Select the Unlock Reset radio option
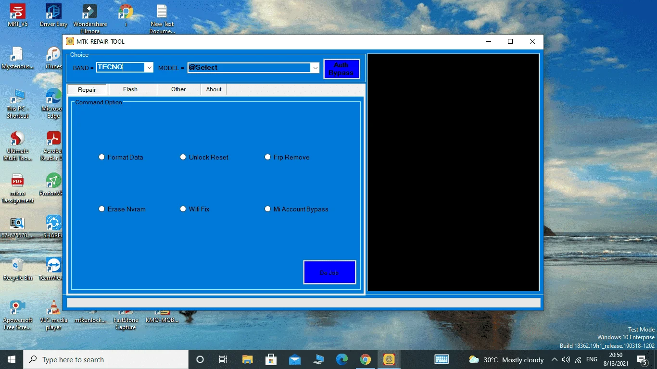Screen dimensions: 657x369 [204, 157]
